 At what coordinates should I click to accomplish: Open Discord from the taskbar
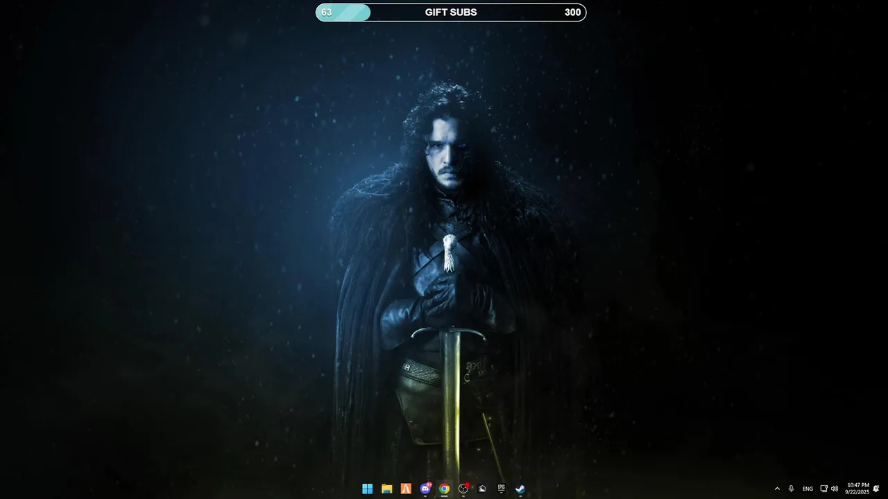click(425, 489)
